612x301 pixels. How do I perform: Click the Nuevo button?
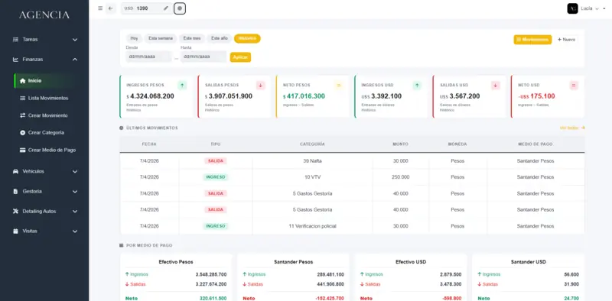[566, 40]
